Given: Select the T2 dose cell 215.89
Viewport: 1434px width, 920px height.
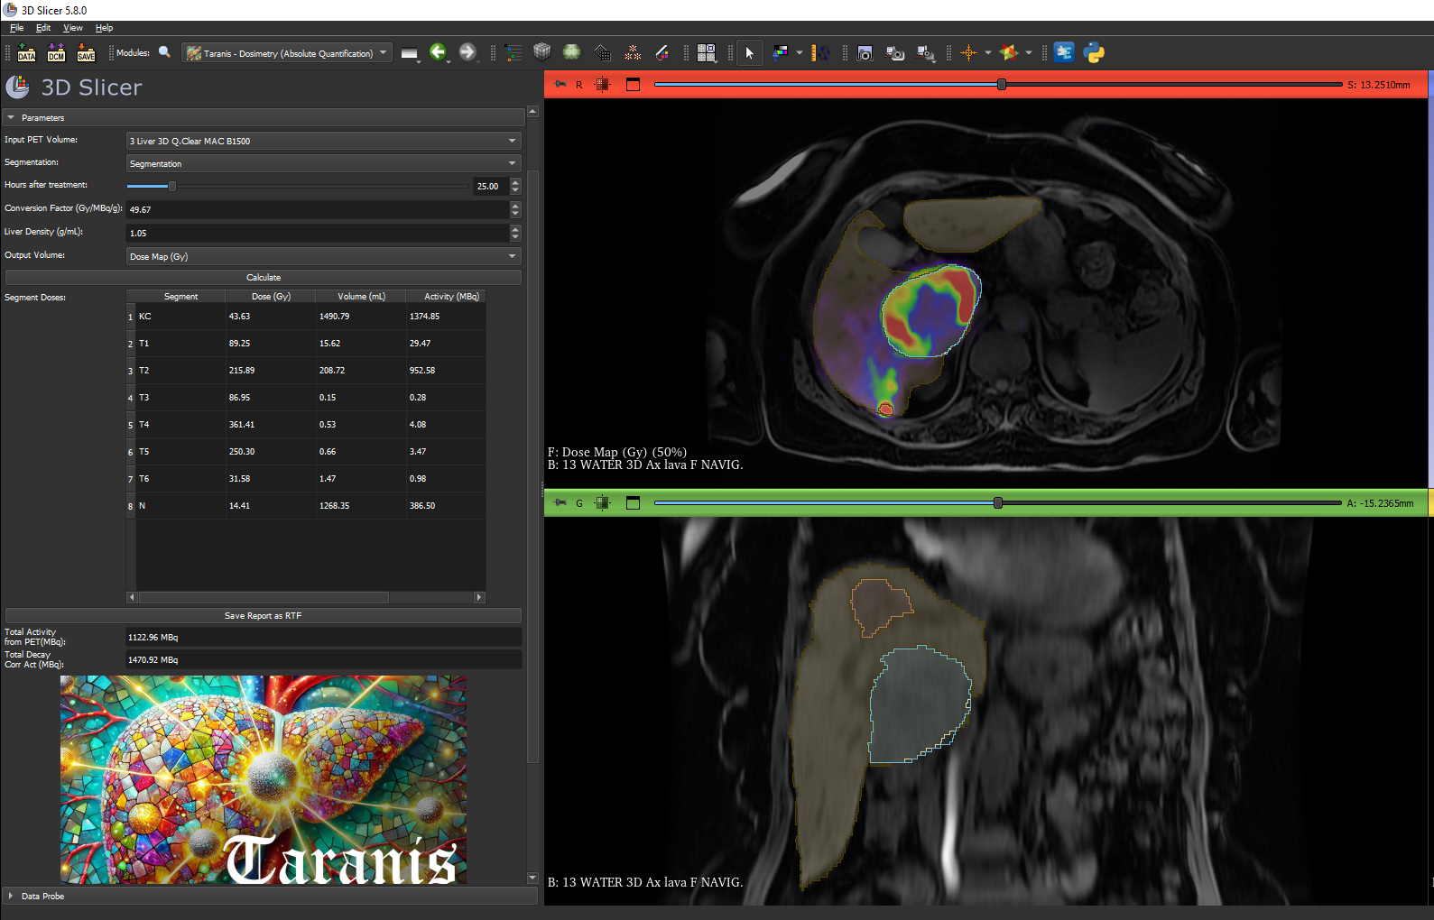Looking at the screenshot, I should click(x=271, y=371).
